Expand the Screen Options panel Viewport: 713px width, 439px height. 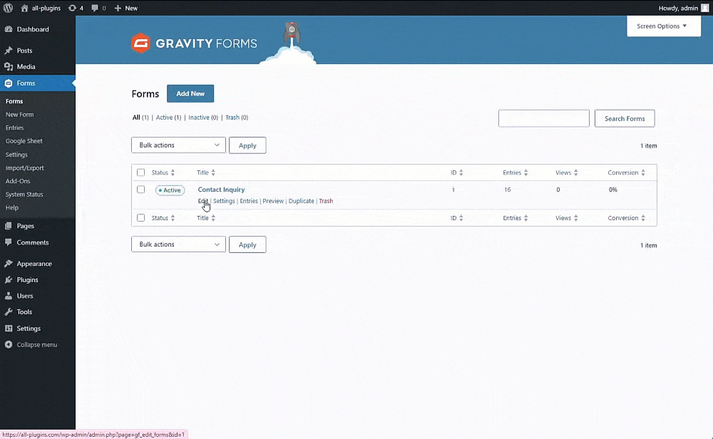pos(663,26)
